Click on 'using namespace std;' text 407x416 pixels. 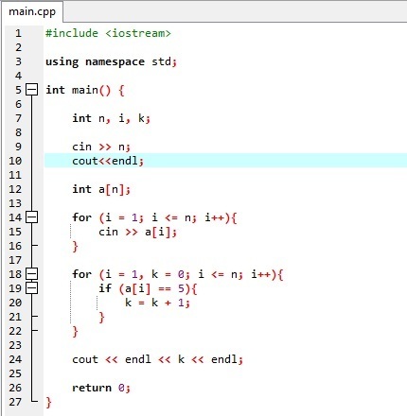[x=111, y=61]
